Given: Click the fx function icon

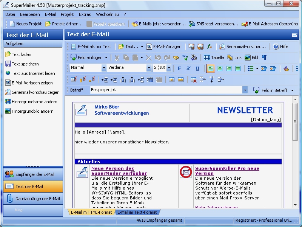Looking at the screenshot, I should point(210,47).
